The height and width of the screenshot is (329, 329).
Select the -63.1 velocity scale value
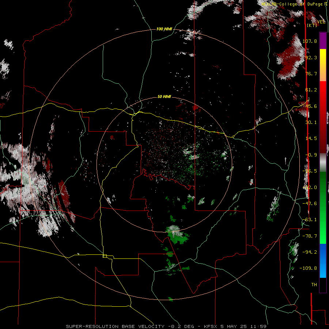point(310,220)
